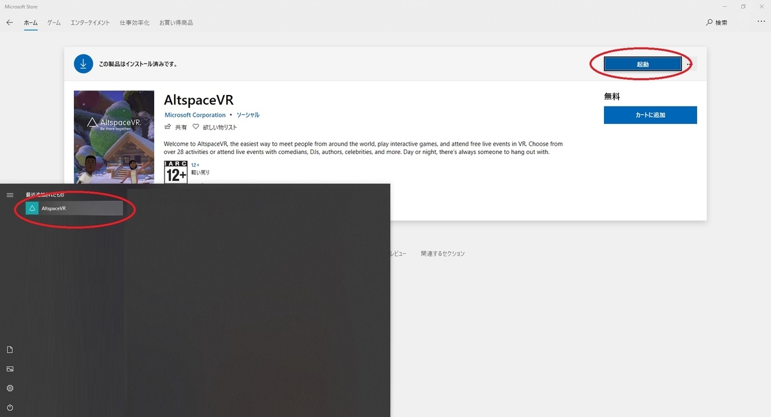Launch AltspaceVR with the 起動 button
Screen dimensions: 771x417
(642, 64)
